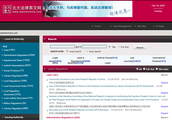Image resolution: width=172 pixels, height=120 pixels.
Task: Select the Full Text search radio button
Action: [119, 47]
